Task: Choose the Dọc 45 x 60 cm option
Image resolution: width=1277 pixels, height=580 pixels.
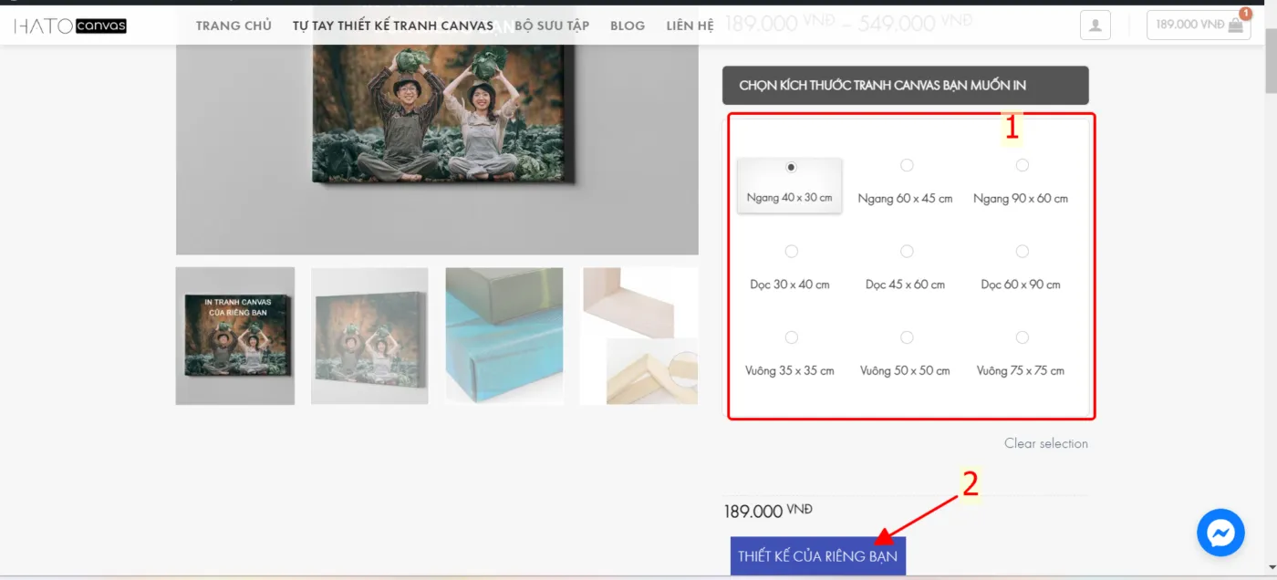Action: [x=906, y=252]
